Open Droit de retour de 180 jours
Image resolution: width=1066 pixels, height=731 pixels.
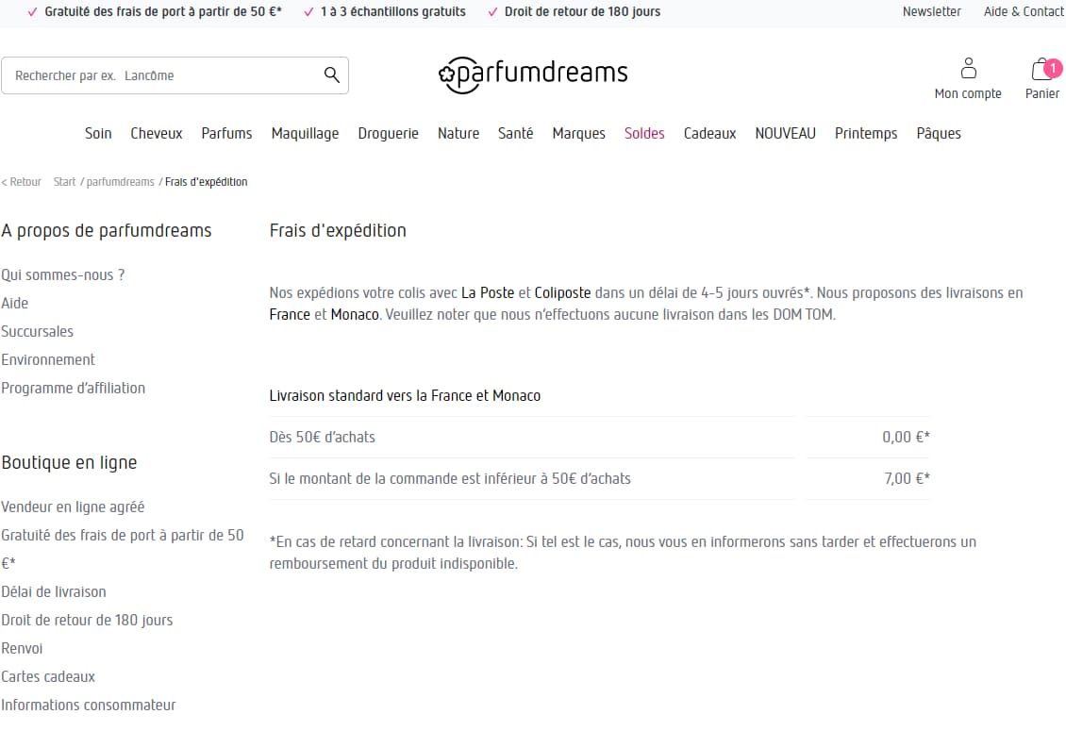(x=88, y=620)
